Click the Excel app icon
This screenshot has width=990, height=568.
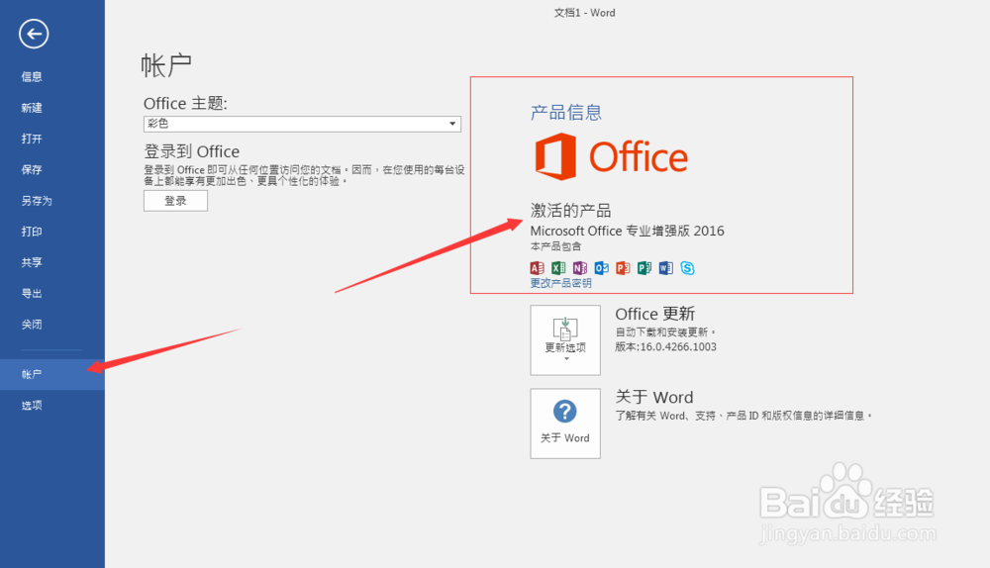point(558,268)
